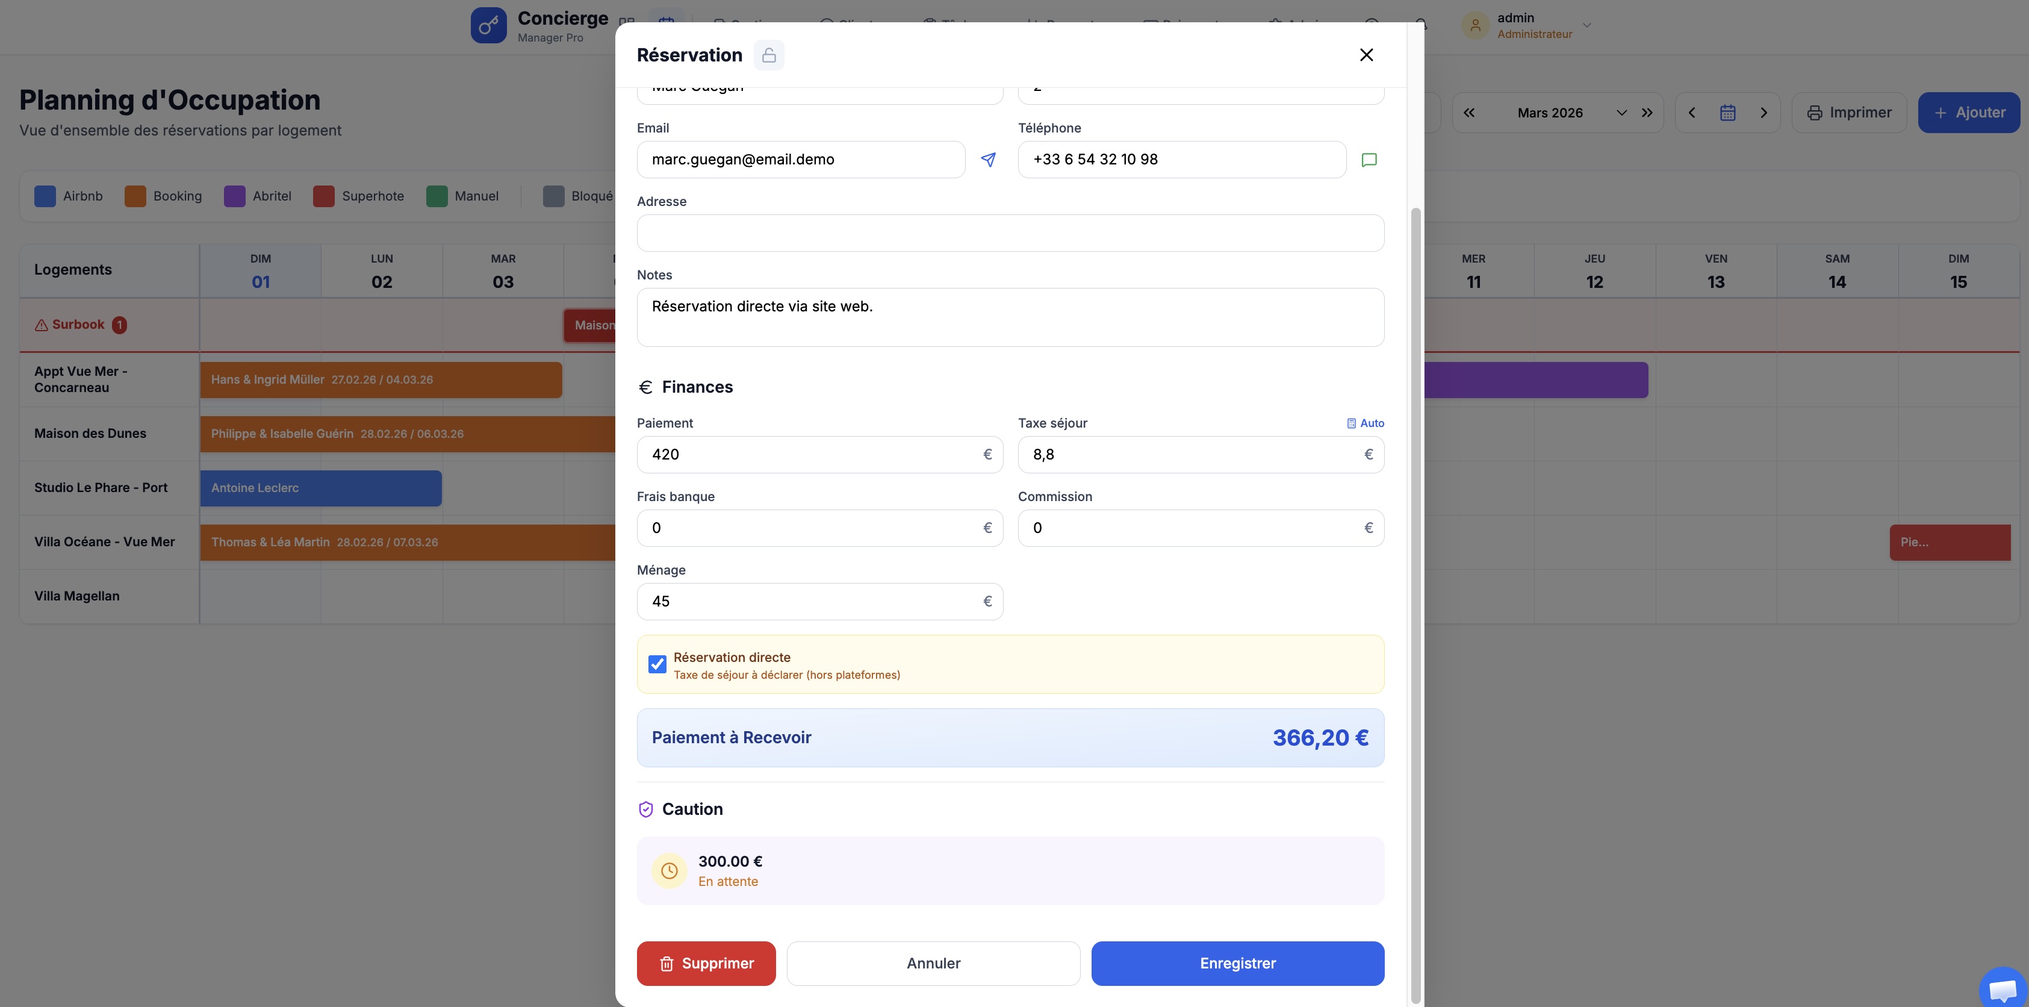Click the SMS message icon beside Téléphone
This screenshot has width=2029, height=1007.
1369,160
